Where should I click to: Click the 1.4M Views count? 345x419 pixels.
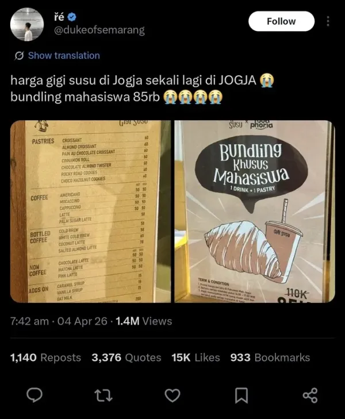[144, 321]
